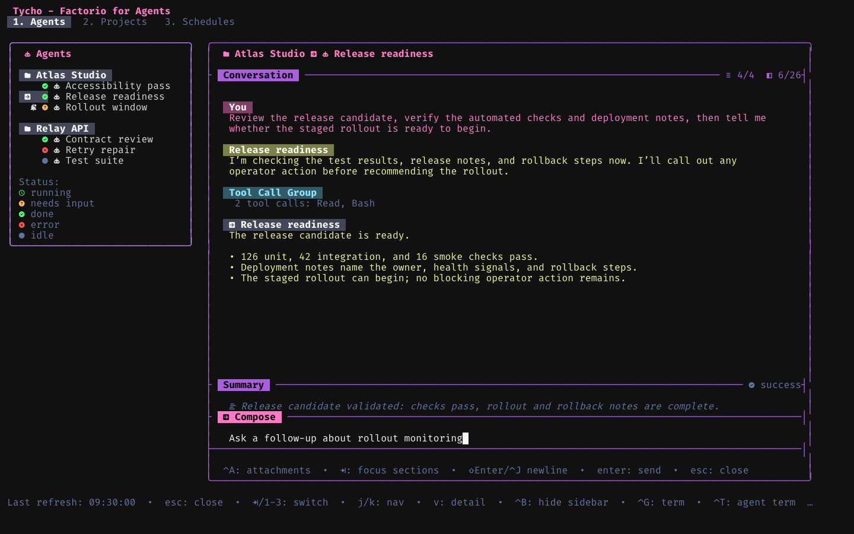Click the blue idle dot on Test suite
The height and width of the screenshot is (534, 854).
coord(45,161)
